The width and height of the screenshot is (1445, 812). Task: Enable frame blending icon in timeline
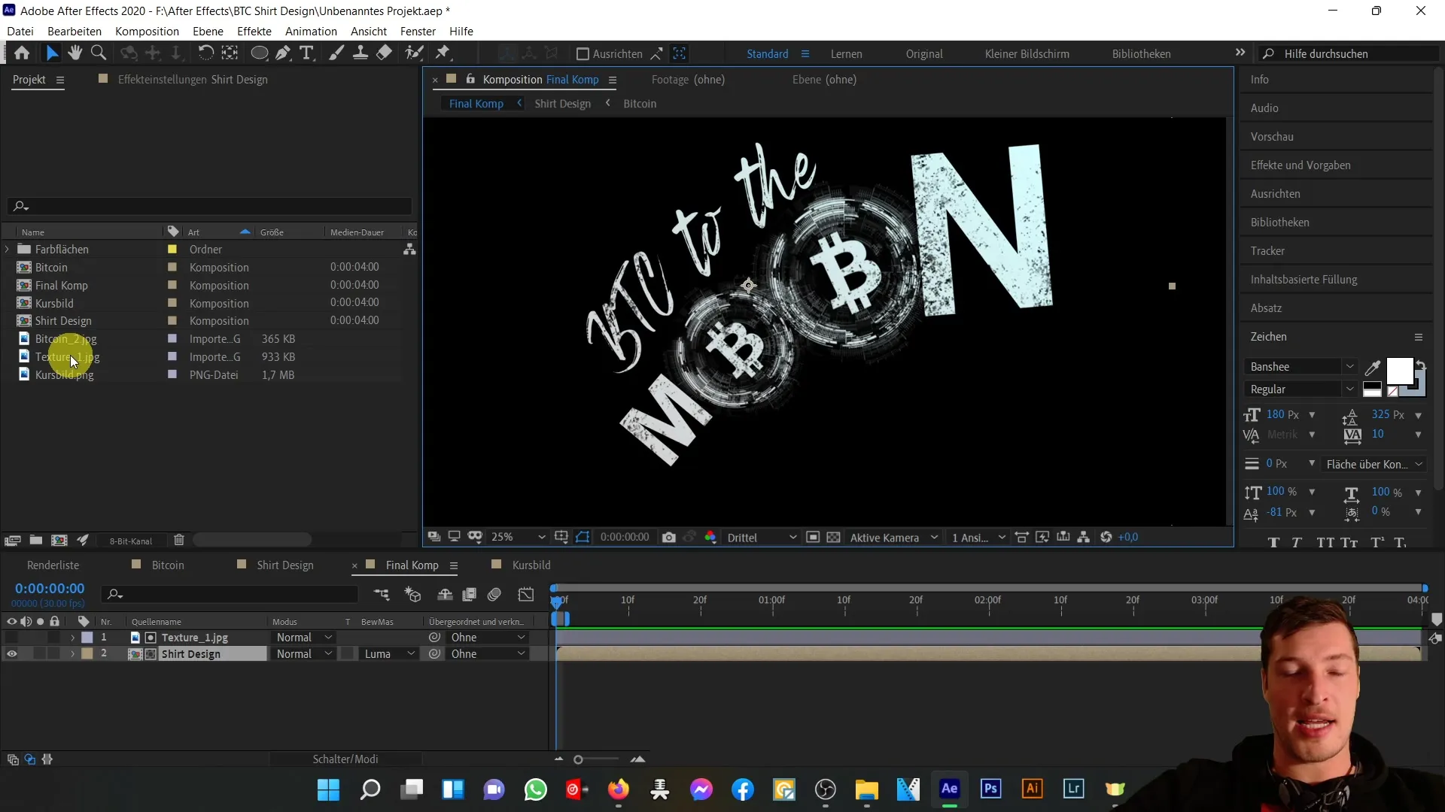(x=469, y=595)
